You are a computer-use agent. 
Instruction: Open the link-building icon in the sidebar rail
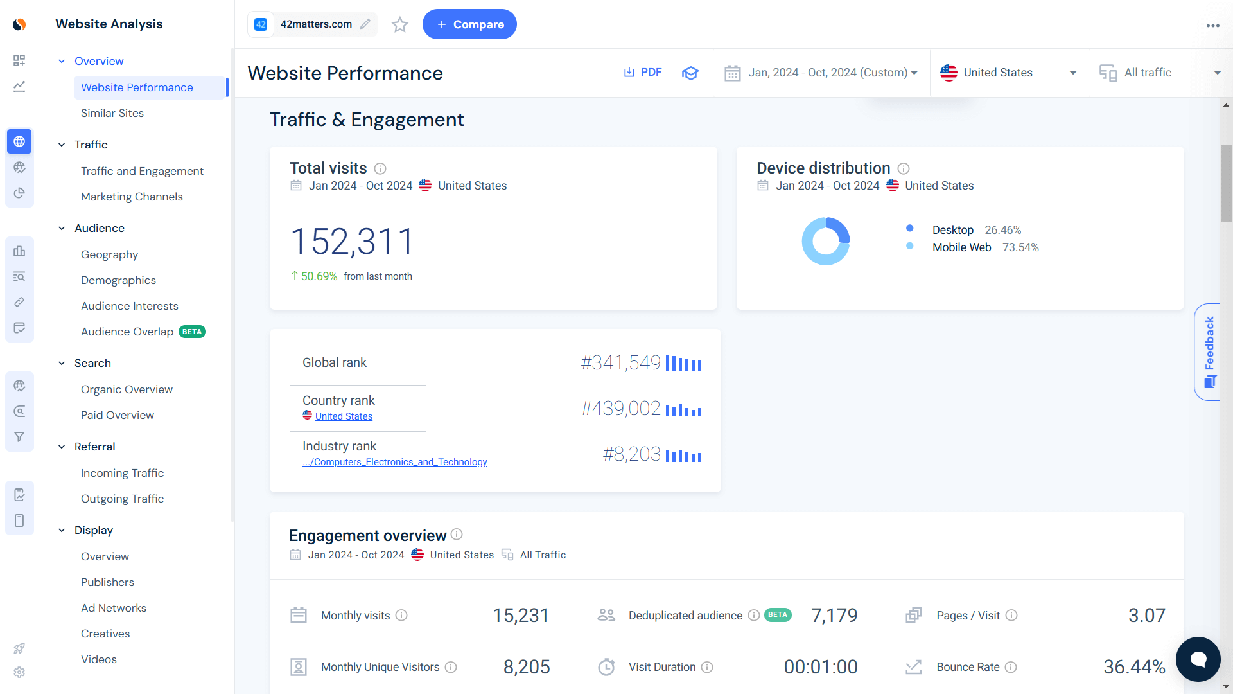tap(19, 302)
